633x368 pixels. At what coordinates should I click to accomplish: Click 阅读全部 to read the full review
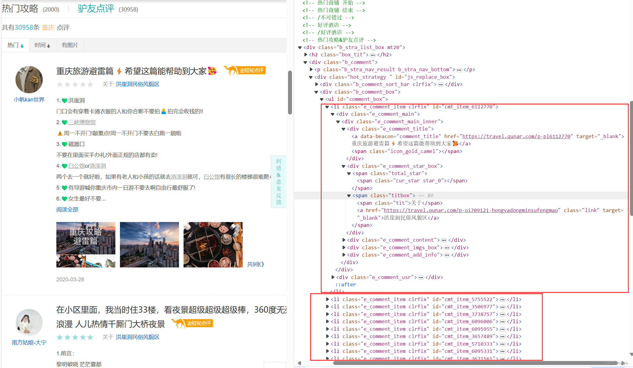pyautogui.click(x=67, y=210)
